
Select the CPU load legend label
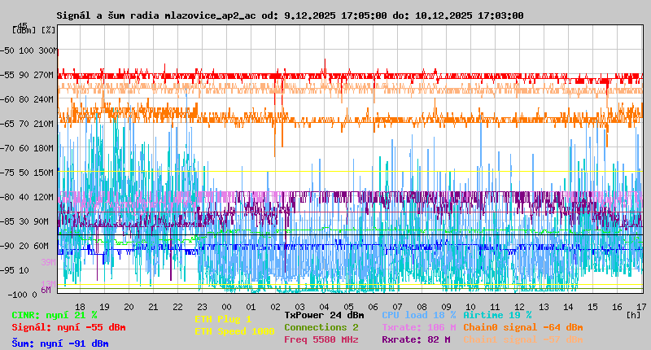click(418, 315)
